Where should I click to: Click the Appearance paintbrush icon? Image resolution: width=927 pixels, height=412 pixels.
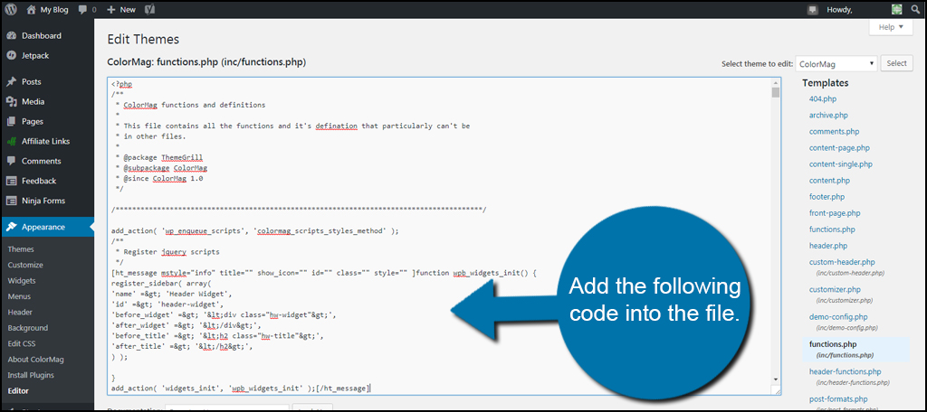pos(11,228)
